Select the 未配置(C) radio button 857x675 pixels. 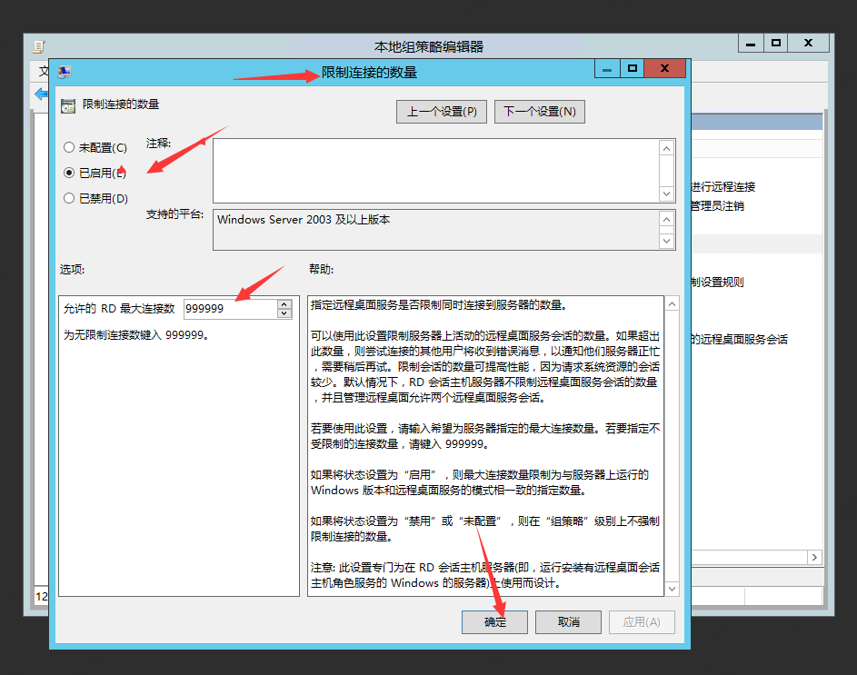point(69,147)
